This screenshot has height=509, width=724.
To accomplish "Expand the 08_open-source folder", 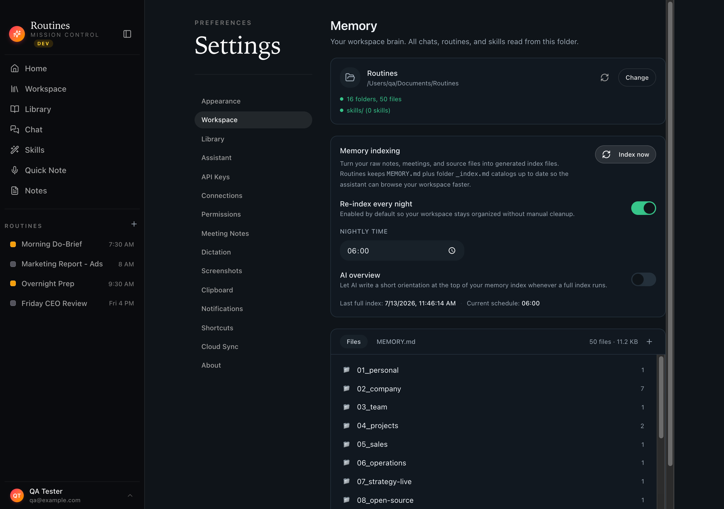I will coord(494,500).
